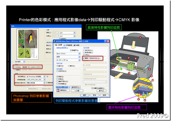The width and height of the screenshot is (171, 121).
Task: Enable 反序列印 reverse order checkbox
Action: pos(57,71)
